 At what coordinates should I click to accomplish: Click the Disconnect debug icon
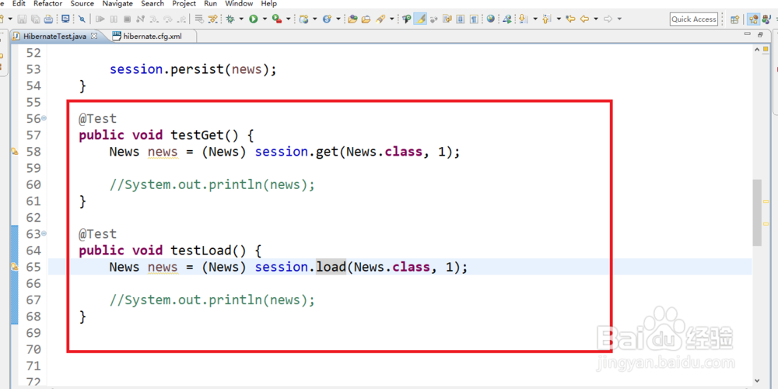point(140,19)
